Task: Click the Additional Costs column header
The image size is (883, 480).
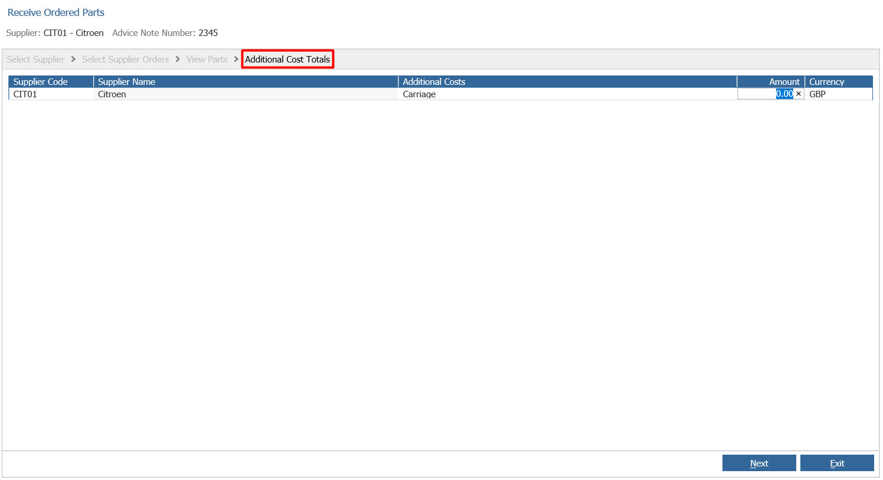Action: pos(568,81)
